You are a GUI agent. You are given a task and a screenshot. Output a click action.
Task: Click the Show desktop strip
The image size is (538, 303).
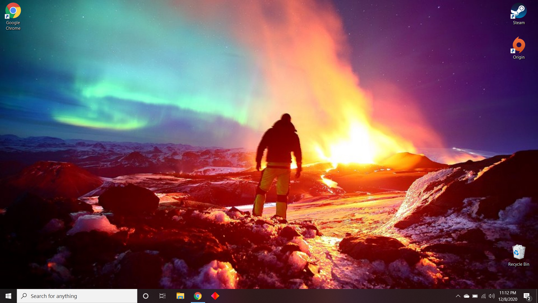537,296
